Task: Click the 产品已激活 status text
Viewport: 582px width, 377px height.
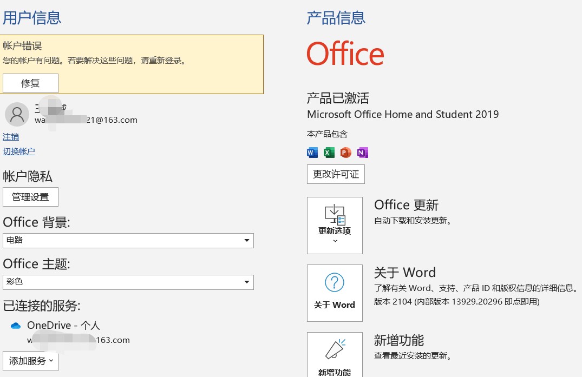Action: [x=338, y=98]
